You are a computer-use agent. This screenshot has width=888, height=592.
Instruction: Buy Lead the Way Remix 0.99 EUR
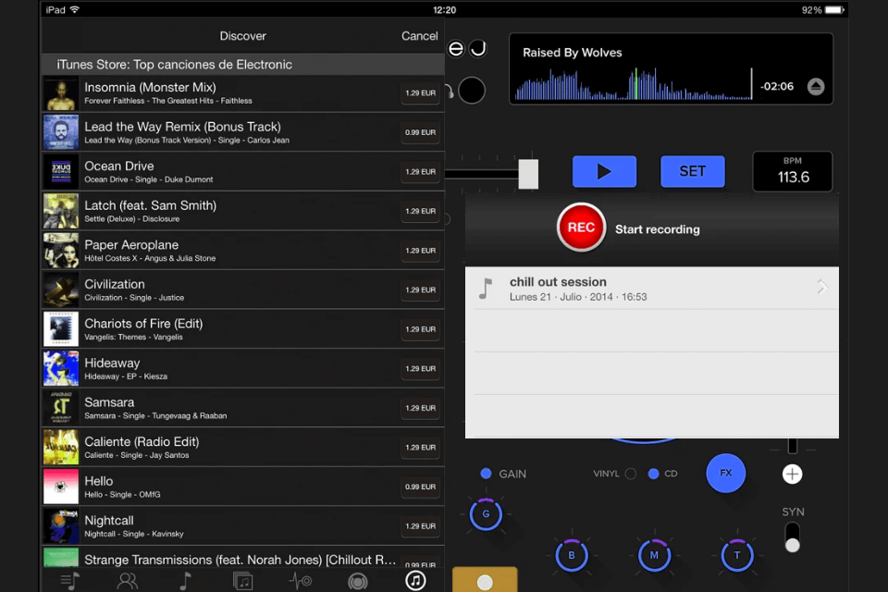pos(420,132)
